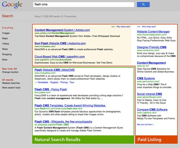
Task: Click the Change location link
Action: pyautogui.click(x=10, y=72)
